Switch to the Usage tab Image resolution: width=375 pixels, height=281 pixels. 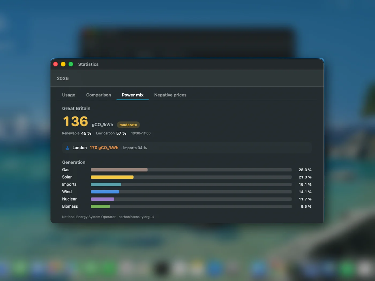click(x=69, y=95)
